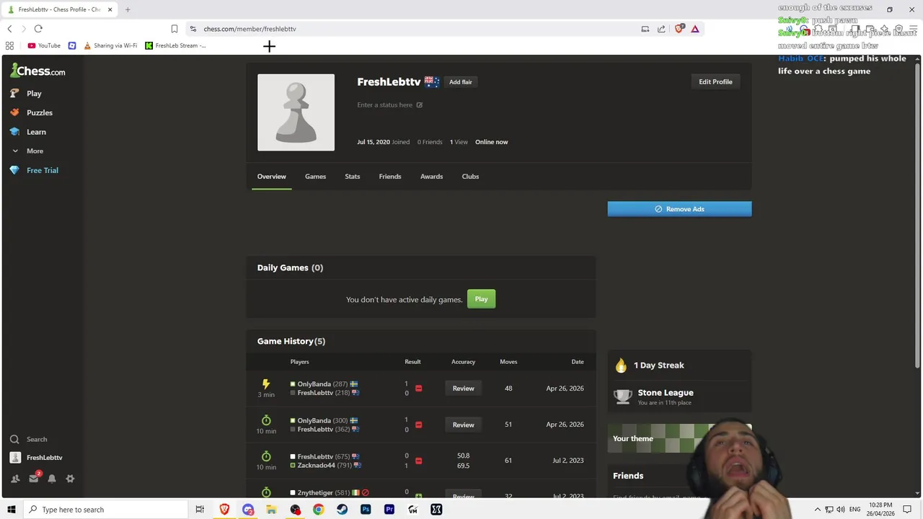Bookmark this page icon
Viewport: 923px width, 519px height.
pos(174,29)
